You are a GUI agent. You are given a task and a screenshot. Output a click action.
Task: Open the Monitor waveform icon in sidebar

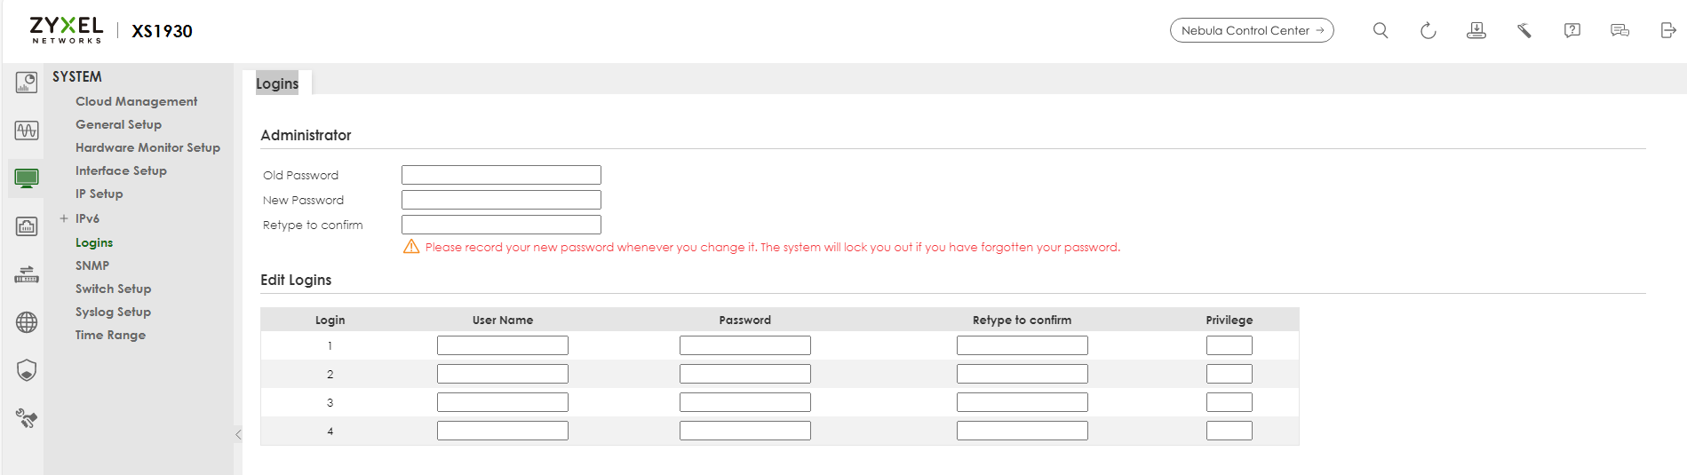coord(27,131)
